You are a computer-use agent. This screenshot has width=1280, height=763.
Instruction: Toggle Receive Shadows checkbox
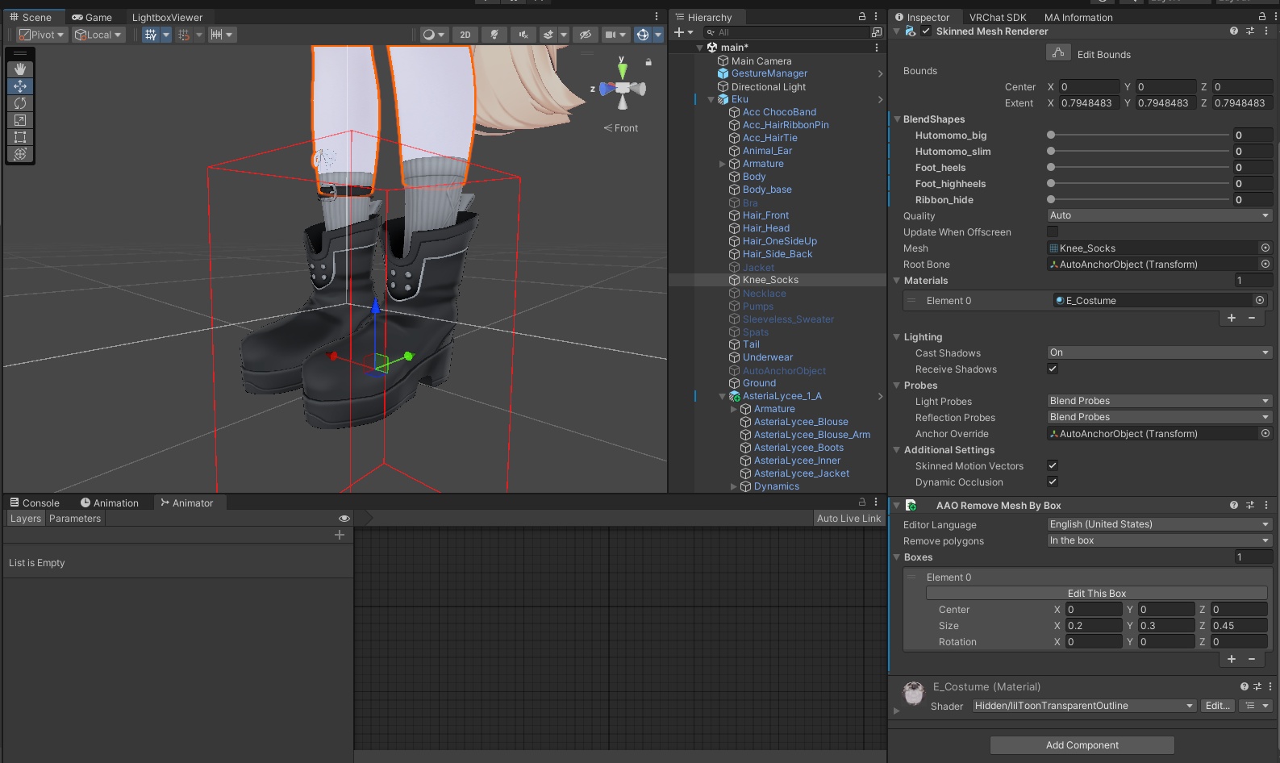click(x=1053, y=369)
